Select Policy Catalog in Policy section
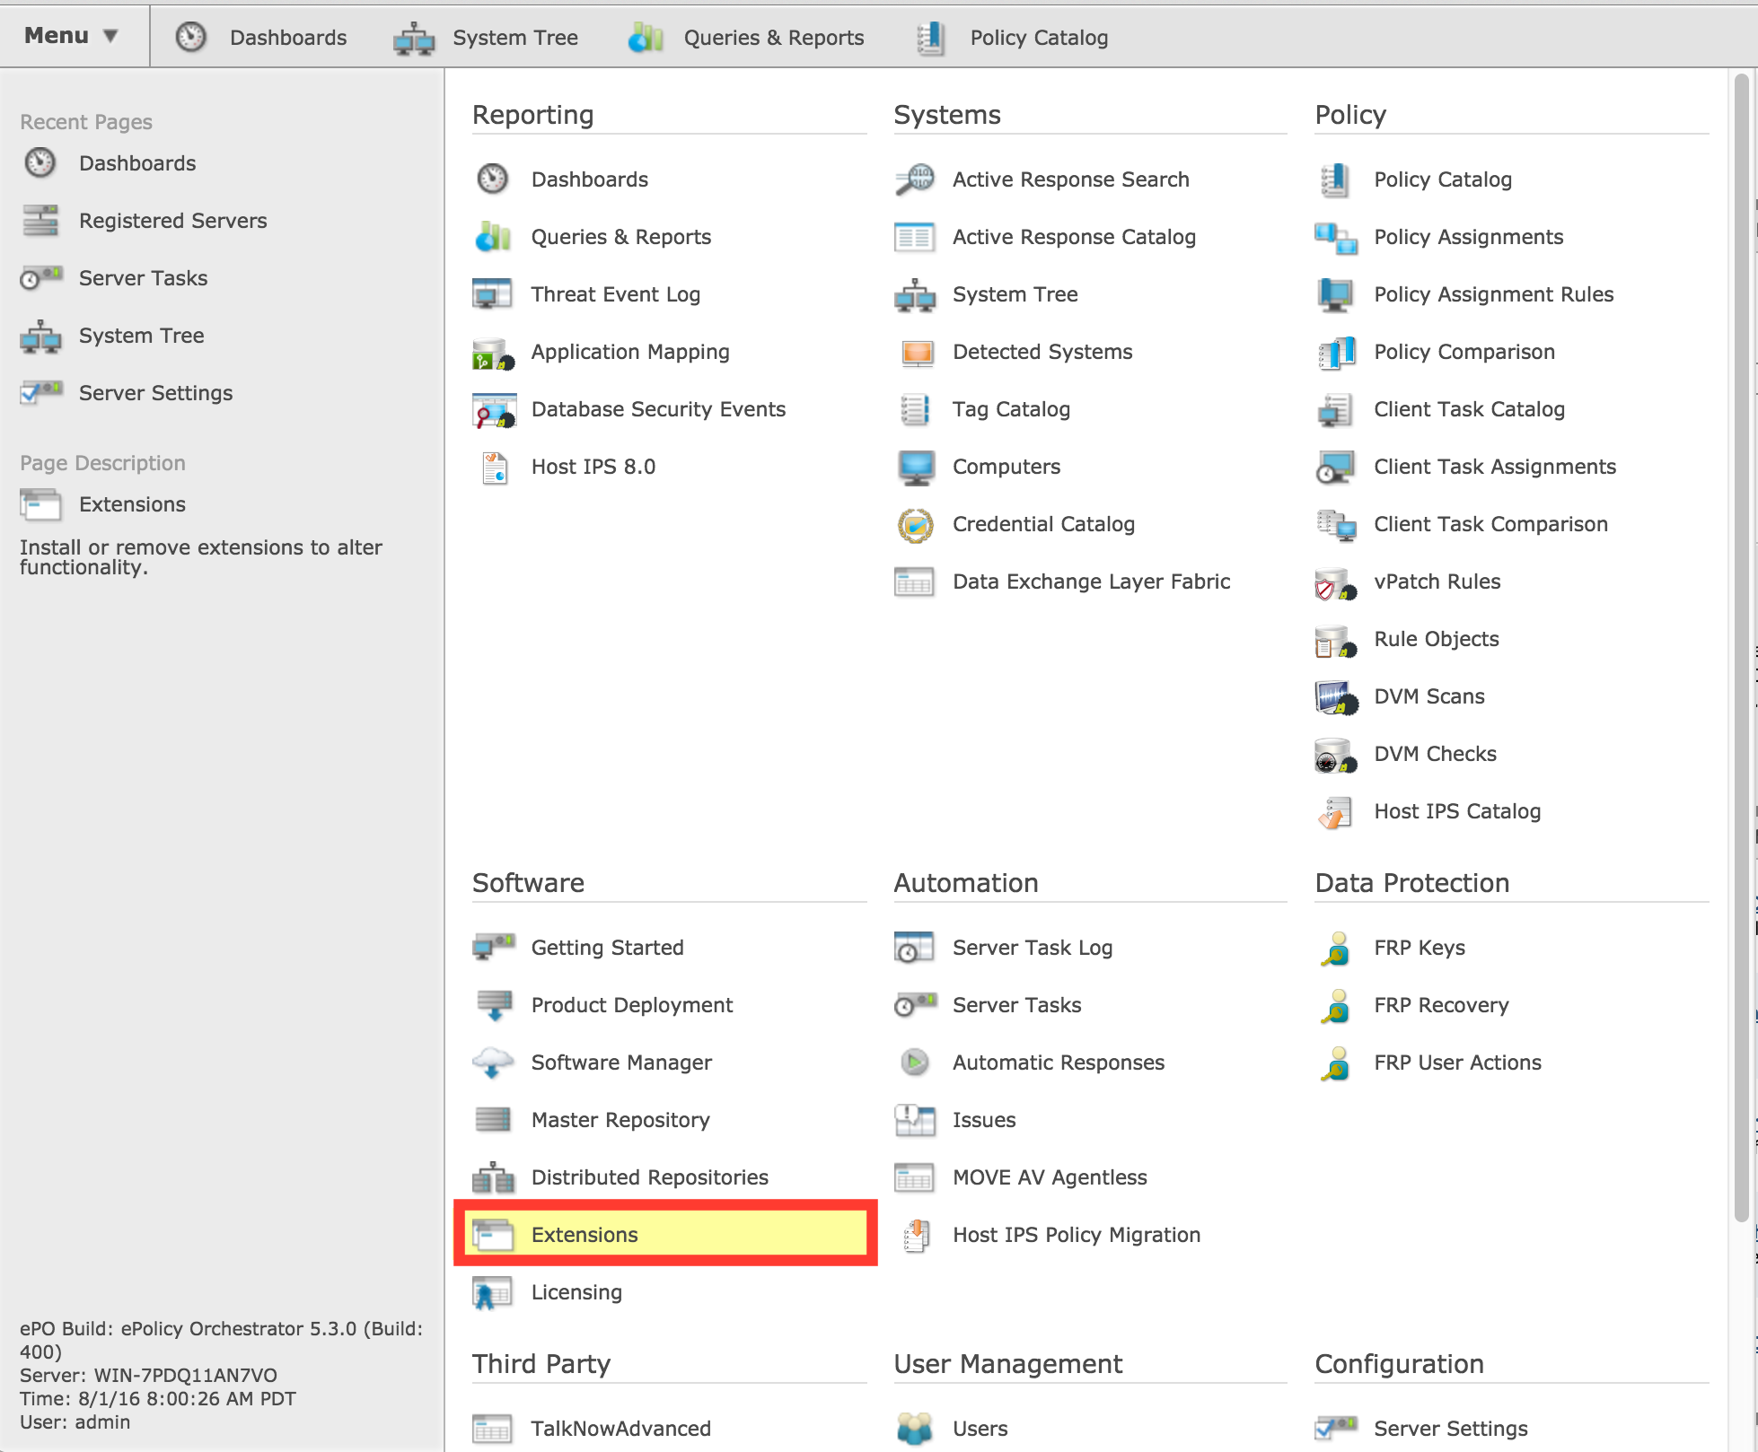Screen dimensions: 1758x1452 pyautogui.click(x=1415, y=179)
